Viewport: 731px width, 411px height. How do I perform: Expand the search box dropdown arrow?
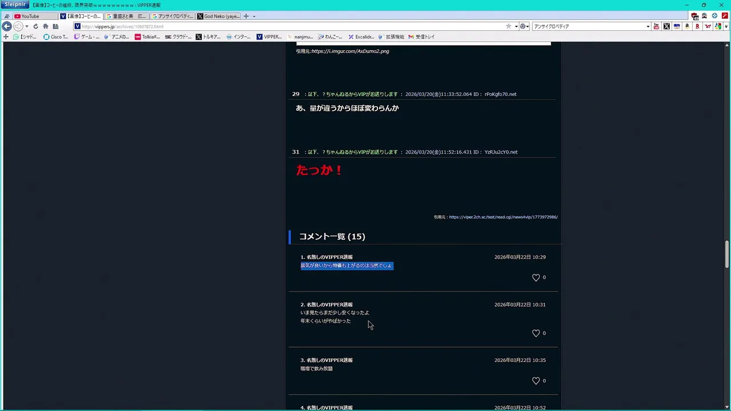point(648,26)
